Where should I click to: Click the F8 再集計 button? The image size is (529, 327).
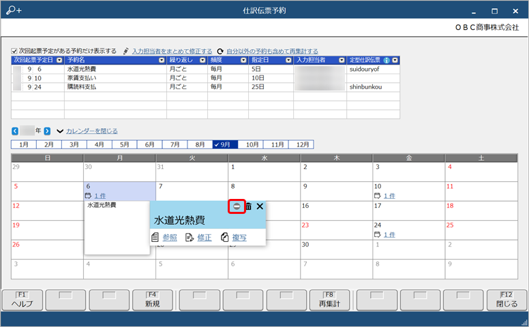330,300
